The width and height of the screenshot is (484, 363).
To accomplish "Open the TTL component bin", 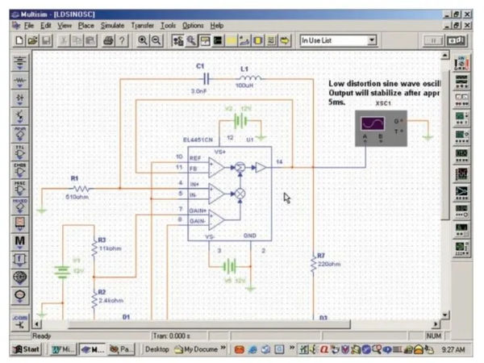I will 20,152.
